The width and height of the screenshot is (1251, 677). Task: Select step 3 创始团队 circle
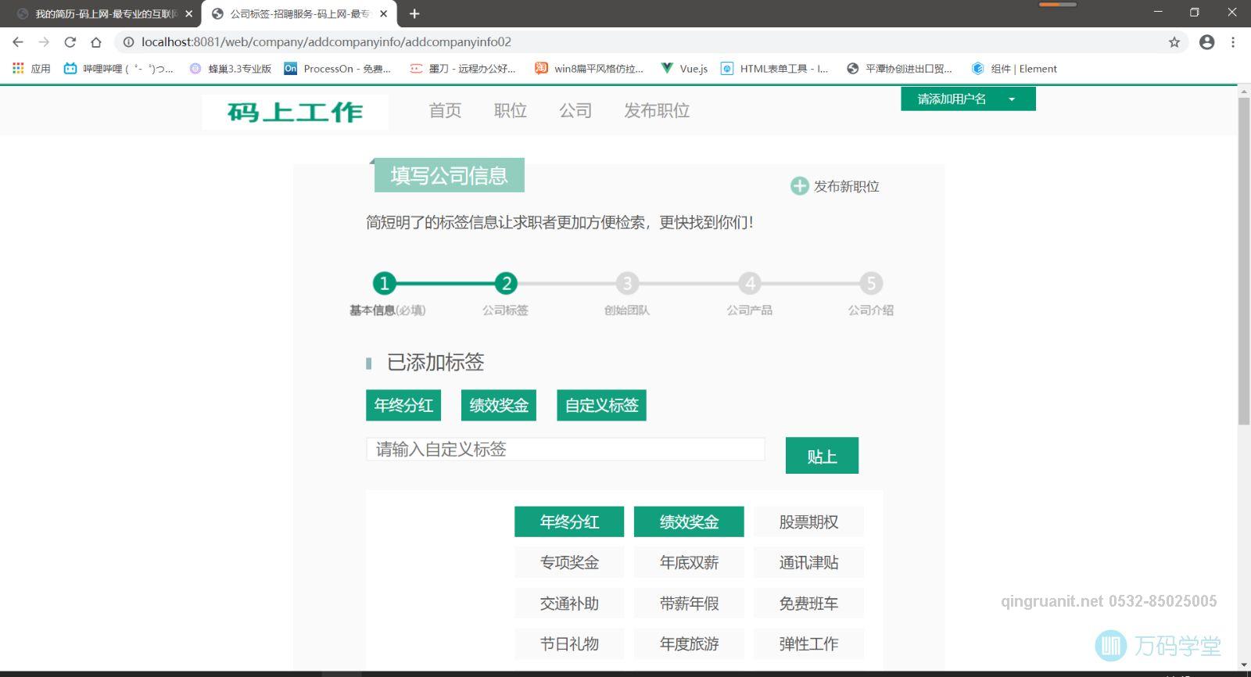coord(627,283)
